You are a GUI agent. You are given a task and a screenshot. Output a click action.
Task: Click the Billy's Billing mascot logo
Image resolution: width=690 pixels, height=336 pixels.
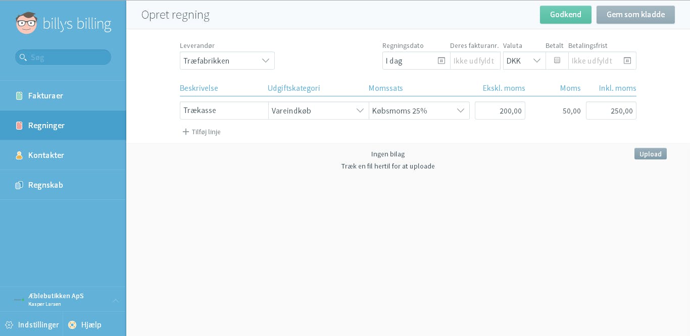(x=26, y=23)
